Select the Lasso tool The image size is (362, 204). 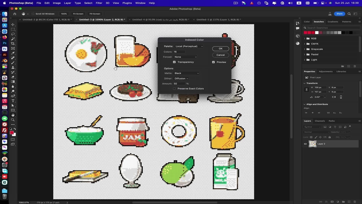pos(13,34)
